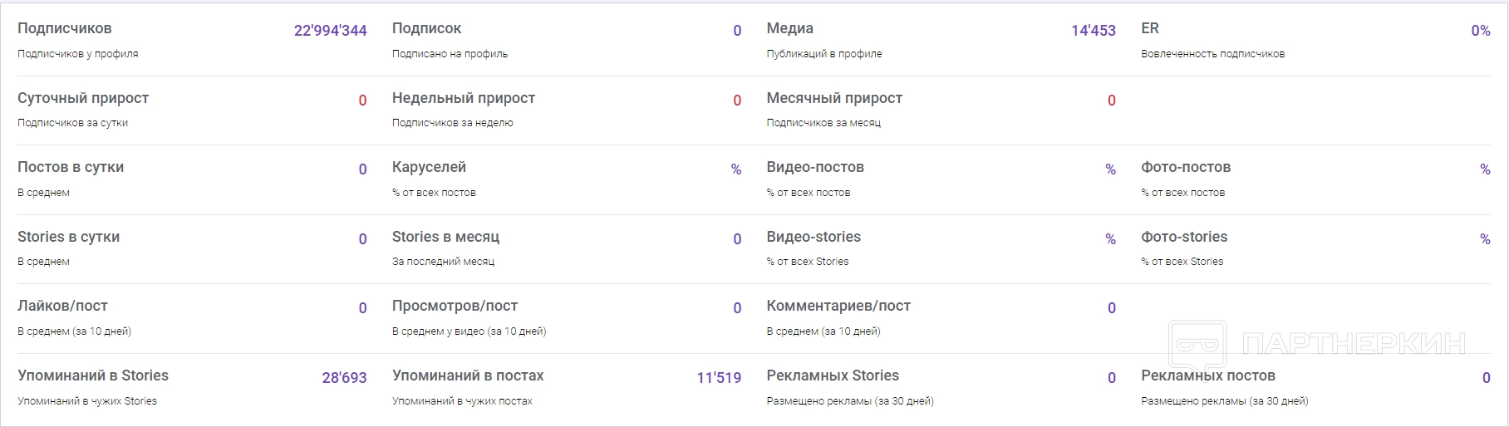Screen dimensions: 1509x427
Task: Select the Видео-stories metric title
Action: tap(813, 237)
